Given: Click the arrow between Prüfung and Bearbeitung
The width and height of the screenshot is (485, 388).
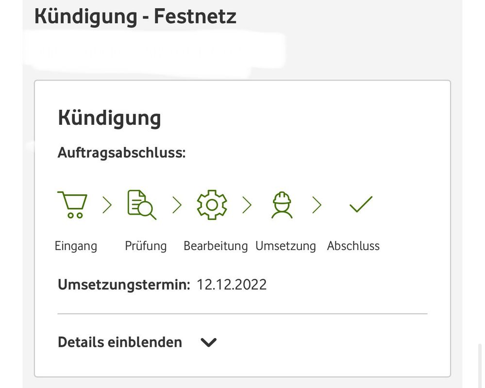Looking at the screenshot, I should [x=177, y=205].
